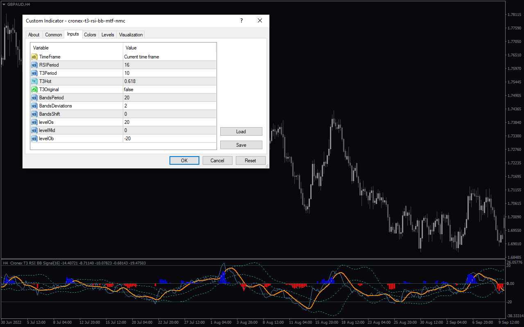The height and width of the screenshot is (327, 524).
Task: Select the levelMid value 0
Action: (126, 130)
